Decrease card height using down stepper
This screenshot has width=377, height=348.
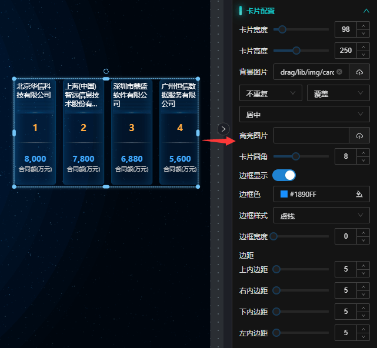[363, 54]
